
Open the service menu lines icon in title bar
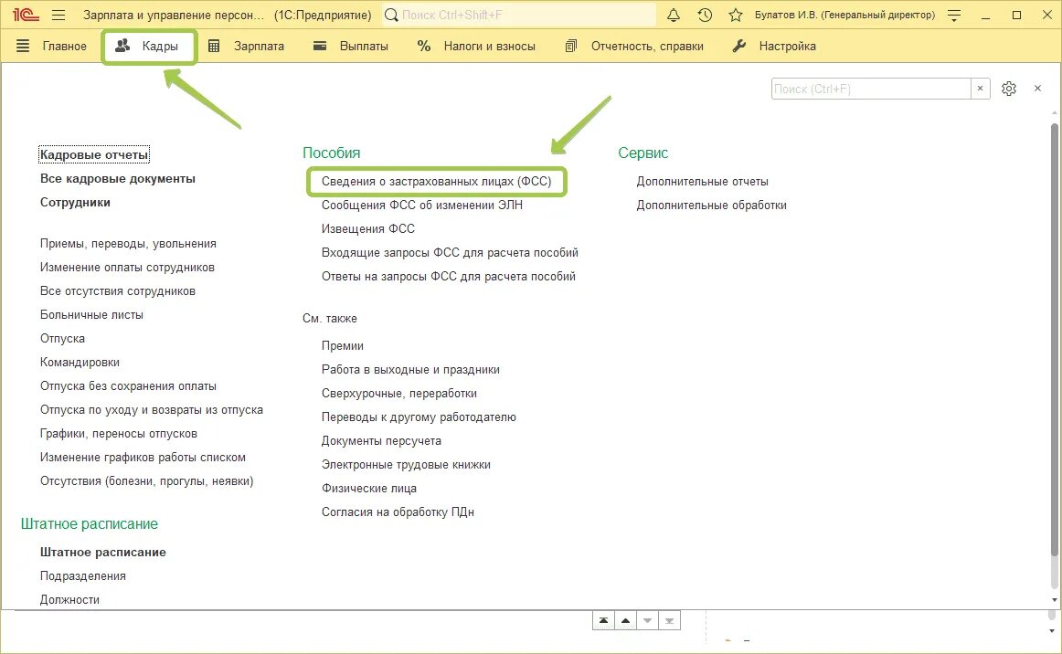954,15
